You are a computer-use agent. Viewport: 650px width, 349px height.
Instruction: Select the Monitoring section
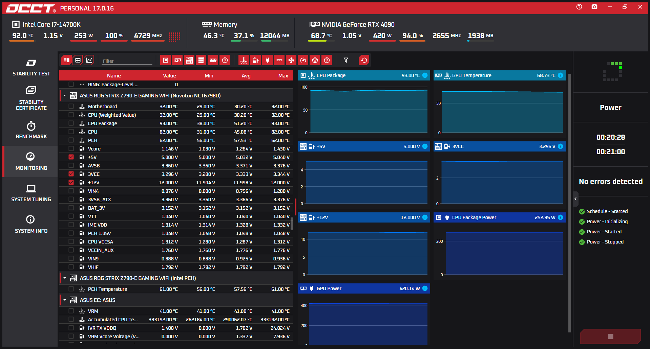(x=31, y=162)
